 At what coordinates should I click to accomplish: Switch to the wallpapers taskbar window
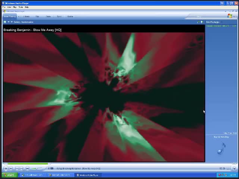point(32,175)
